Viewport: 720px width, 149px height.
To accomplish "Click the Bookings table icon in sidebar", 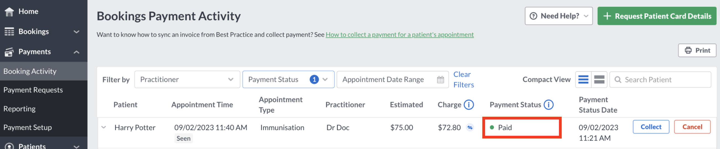I will [x=9, y=32].
